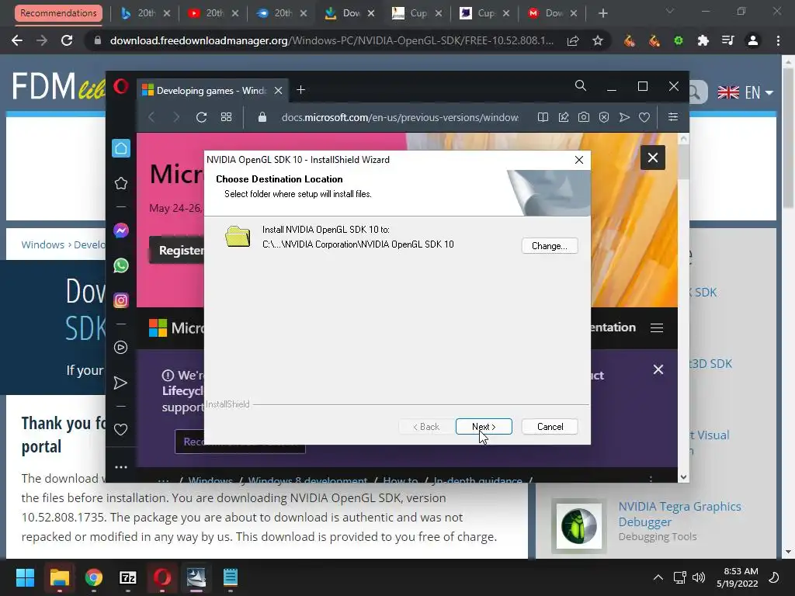Click Change... to pick destination folder

(550, 246)
